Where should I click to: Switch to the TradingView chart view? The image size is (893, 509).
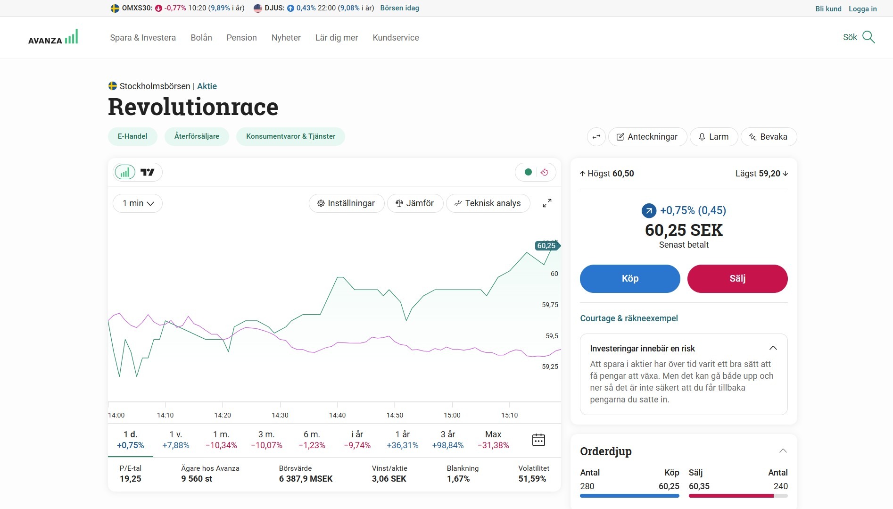148,173
